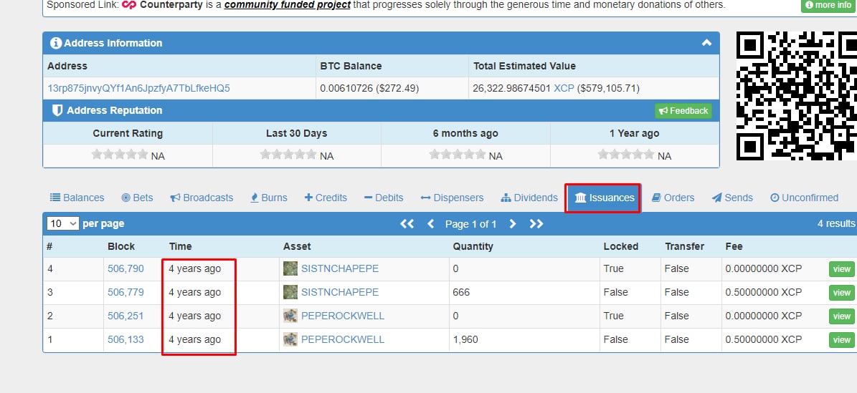Click the Feedback button

tap(683, 111)
